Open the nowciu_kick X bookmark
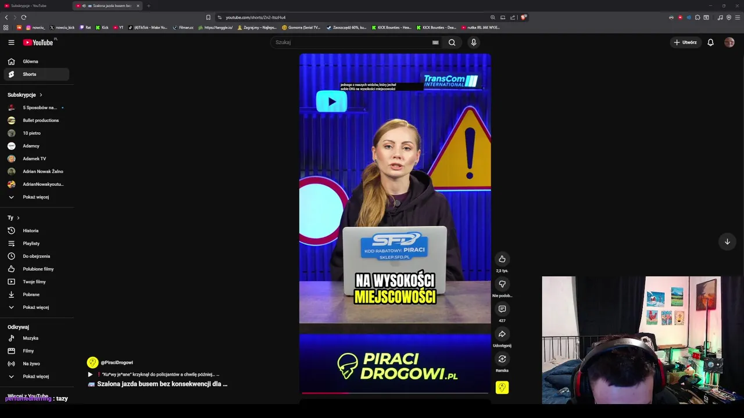The width and height of the screenshot is (744, 418). 62,27
